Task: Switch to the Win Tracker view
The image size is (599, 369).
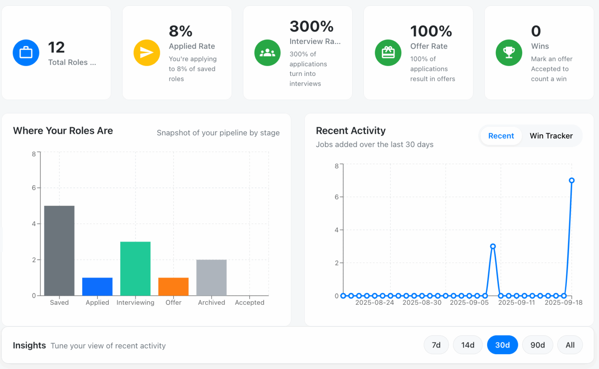Action: (x=551, y=136)
